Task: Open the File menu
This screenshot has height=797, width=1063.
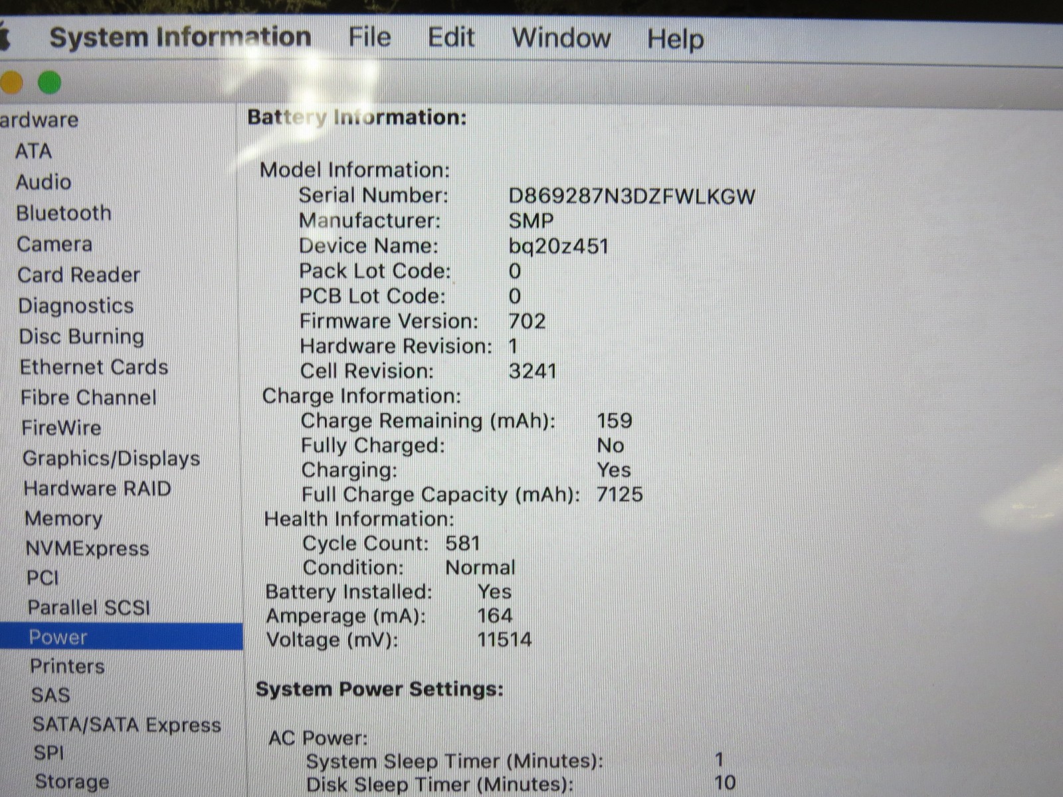Action: (369, 37)
